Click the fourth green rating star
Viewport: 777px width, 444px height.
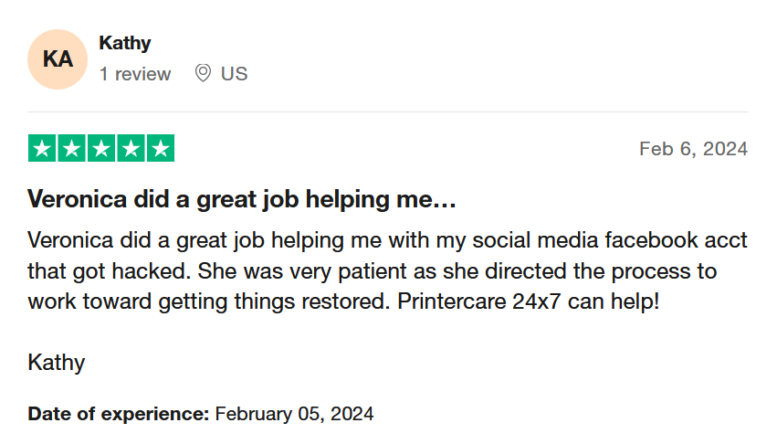(x=131, y=148)
